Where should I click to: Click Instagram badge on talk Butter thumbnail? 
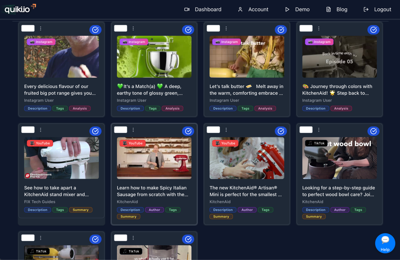point(227,42)
